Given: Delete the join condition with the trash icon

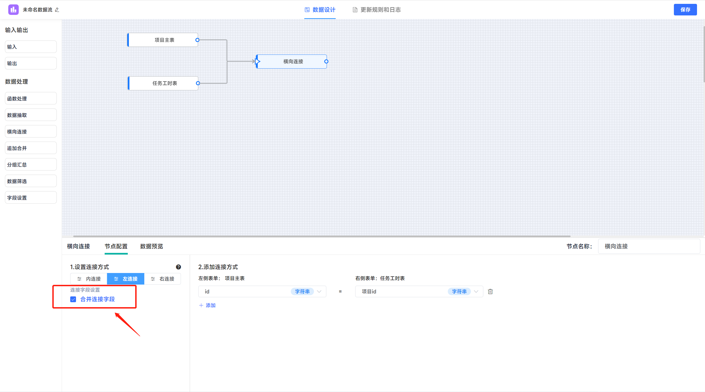Looking at the screenshot, I should point(490,291).
